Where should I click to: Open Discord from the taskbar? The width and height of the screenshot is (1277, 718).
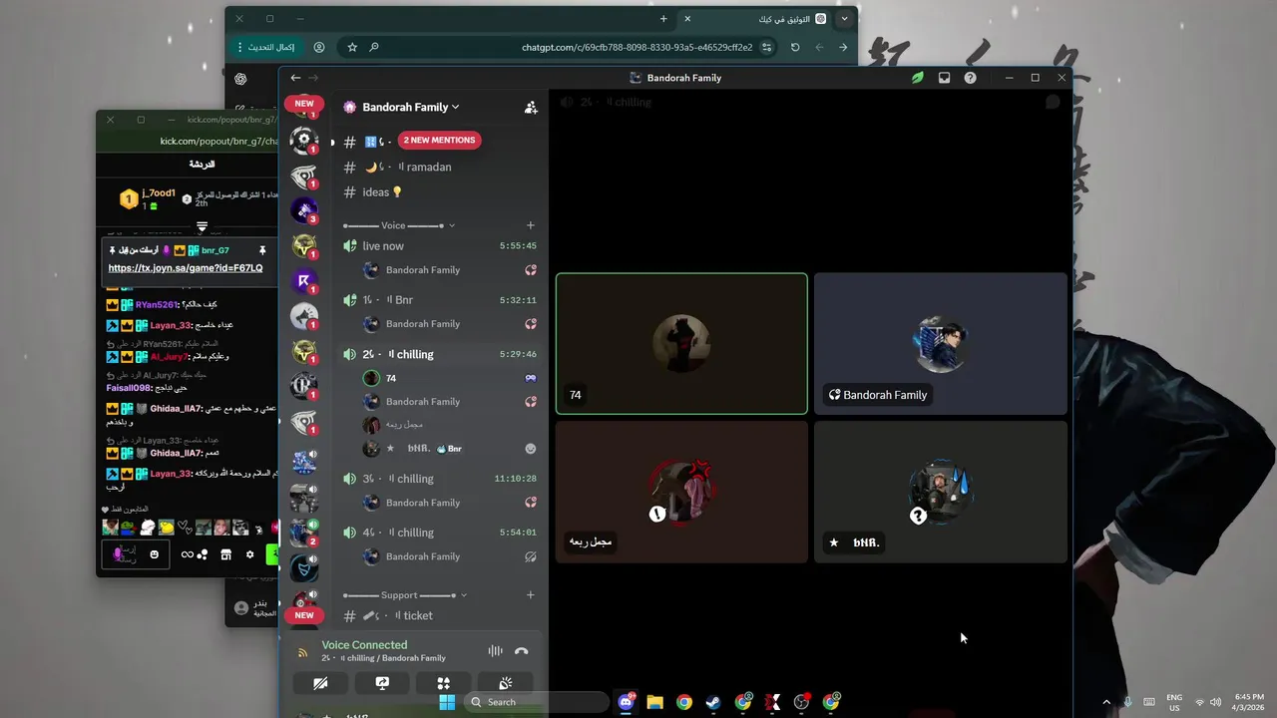pyautogui.click(x=626, y=702)
